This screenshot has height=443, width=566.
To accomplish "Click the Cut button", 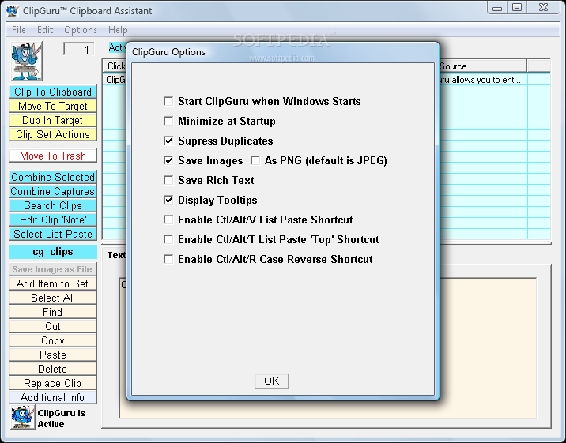I will click(53, 326).
